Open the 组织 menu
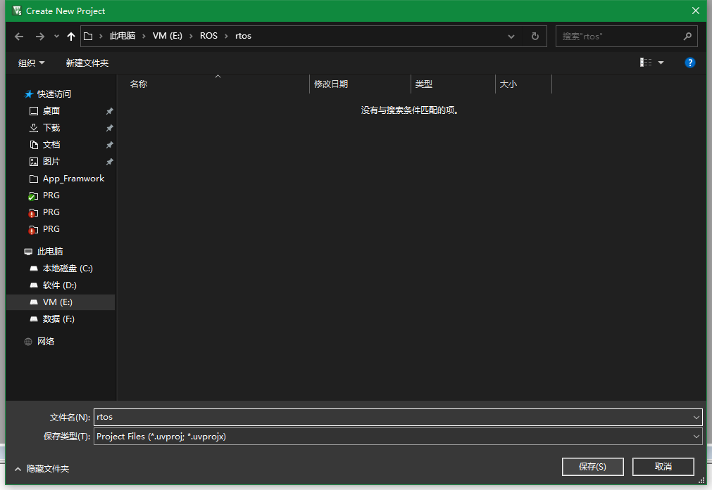Viewport: 712px width, 490px height. tap(31, 63)
